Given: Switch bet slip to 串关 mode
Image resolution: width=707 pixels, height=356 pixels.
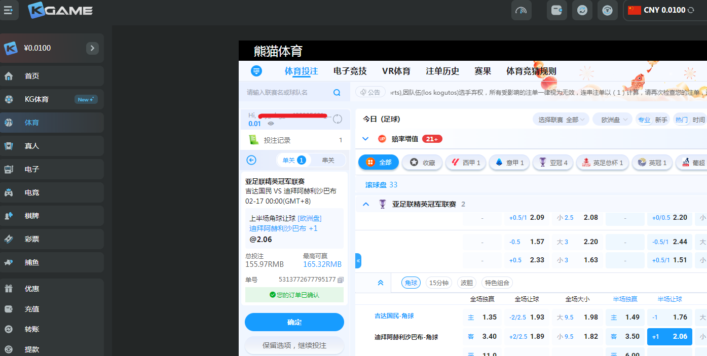Looking at the screenshot, I should coord(328,160).
